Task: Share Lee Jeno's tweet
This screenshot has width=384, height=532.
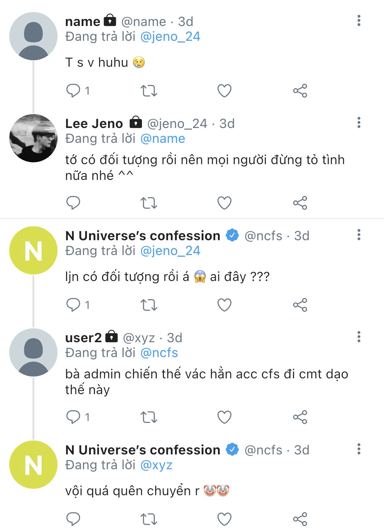Action: pos(300,203)
